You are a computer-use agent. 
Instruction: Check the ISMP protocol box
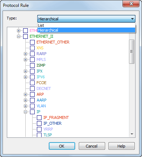tap(32, 65)
